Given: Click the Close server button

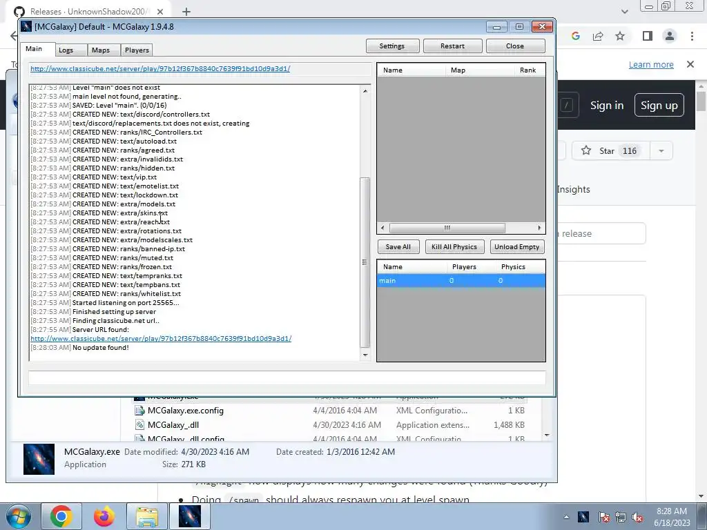Looking at the screenshot, I should tap(515, 46).
